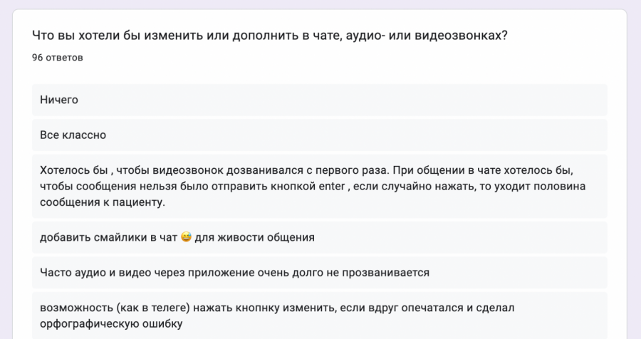Click the question heading about chat changes
This screenshot has width=641, height=339.
pyautogui.click(x=270, y=36)
